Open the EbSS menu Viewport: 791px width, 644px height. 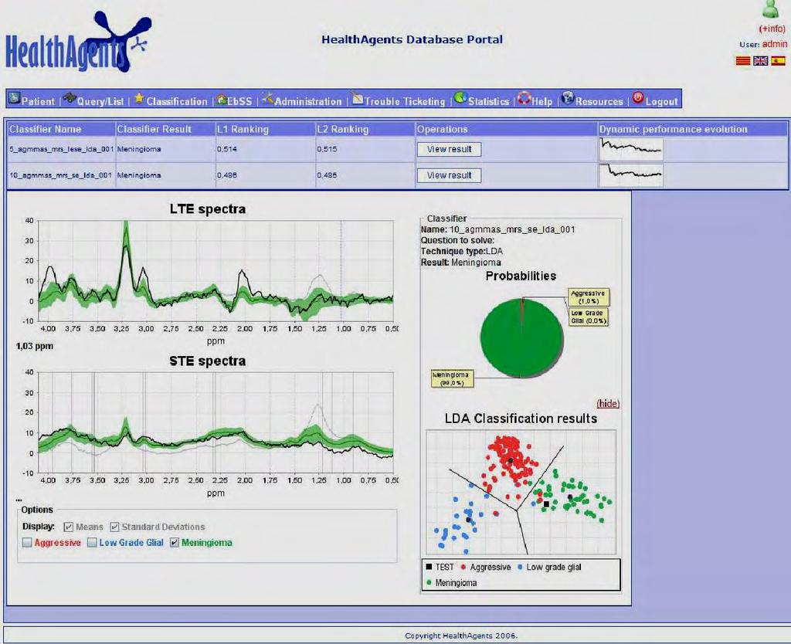pos(239,101)
